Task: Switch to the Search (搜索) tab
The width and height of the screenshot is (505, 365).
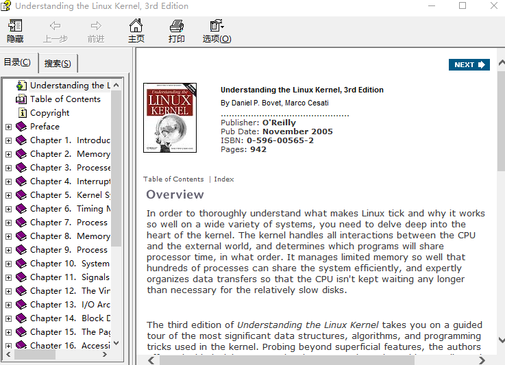Action: pos(58,64)
